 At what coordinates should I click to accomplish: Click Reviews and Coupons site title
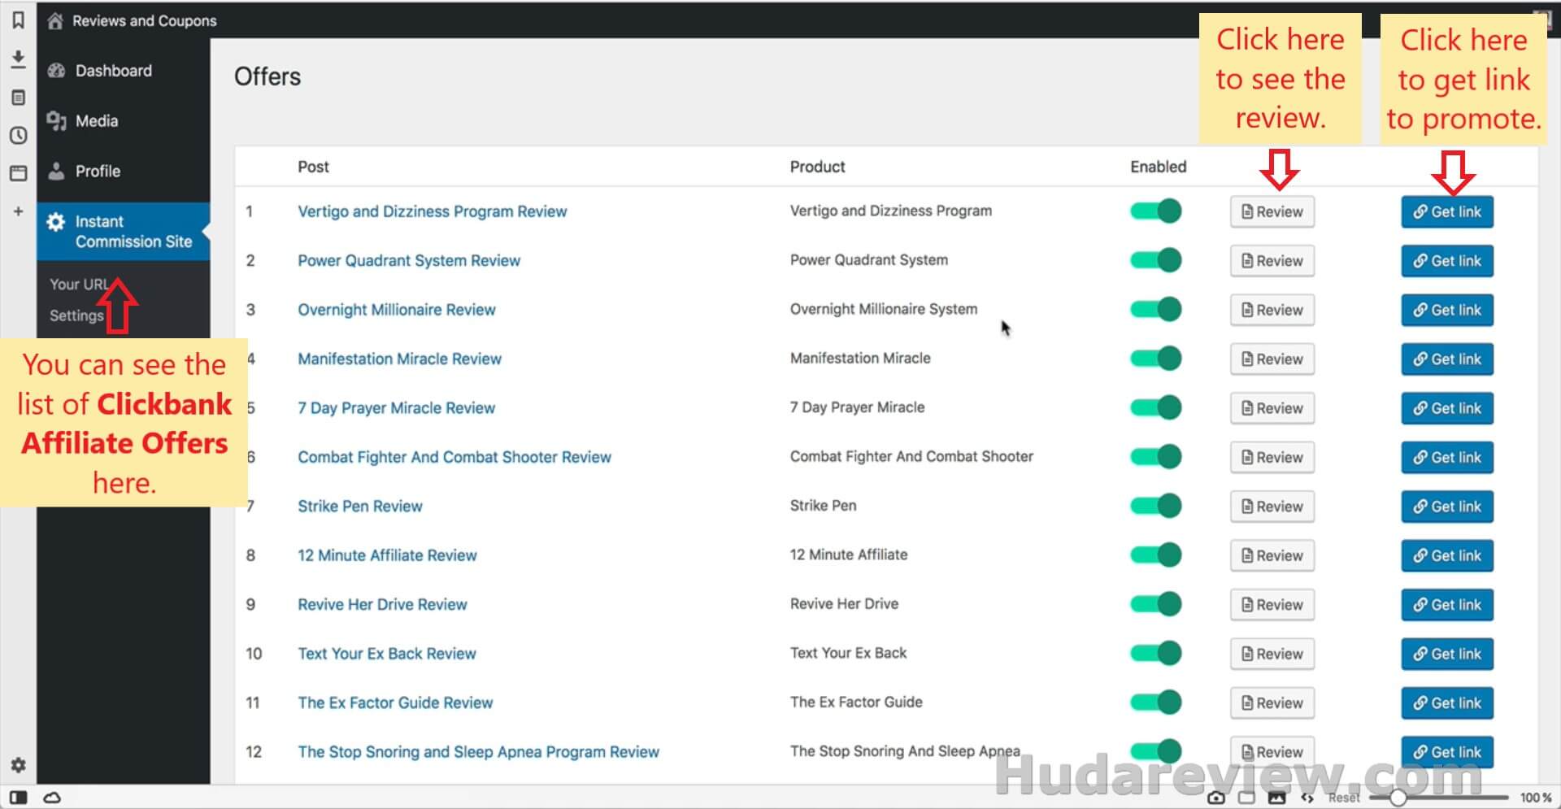pyautogui.click(x=145, y=21)
